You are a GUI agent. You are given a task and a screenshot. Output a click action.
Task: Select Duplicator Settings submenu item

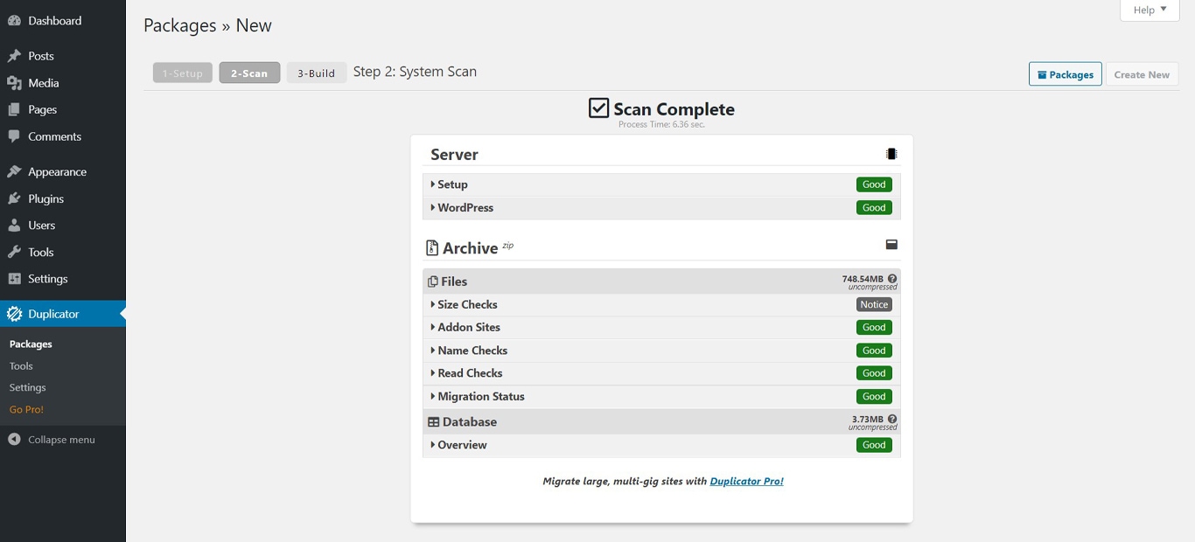tap(28, 387)
